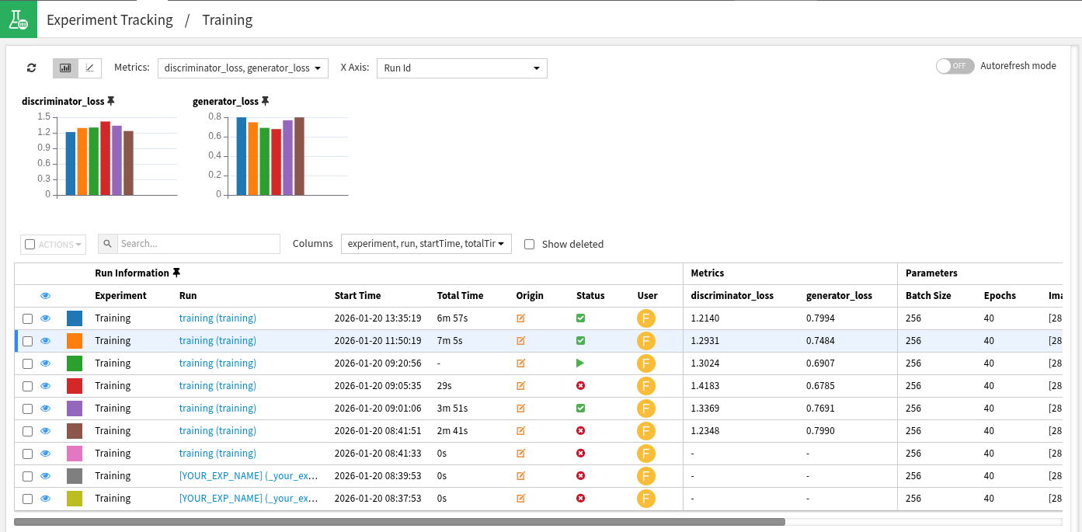1082x532 pixels.
Task: Open the Columns selection dropdown
Action: [426, 243]
